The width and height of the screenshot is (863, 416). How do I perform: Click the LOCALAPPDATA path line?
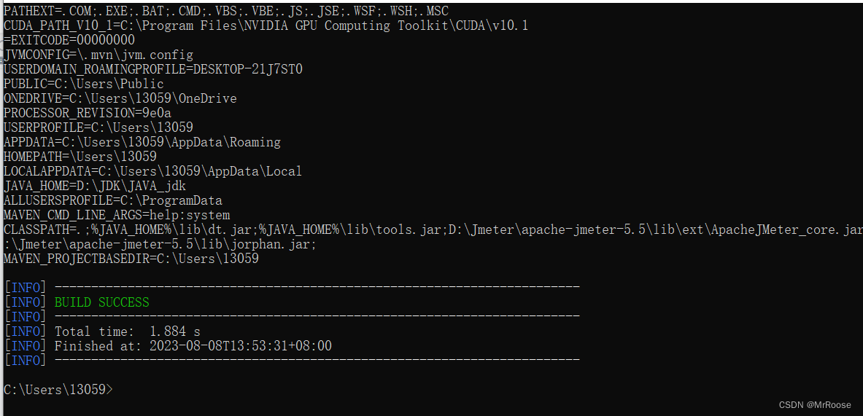(153, 171)
